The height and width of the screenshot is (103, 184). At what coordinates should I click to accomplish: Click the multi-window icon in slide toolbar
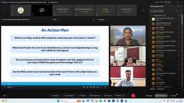click(97, 87)
